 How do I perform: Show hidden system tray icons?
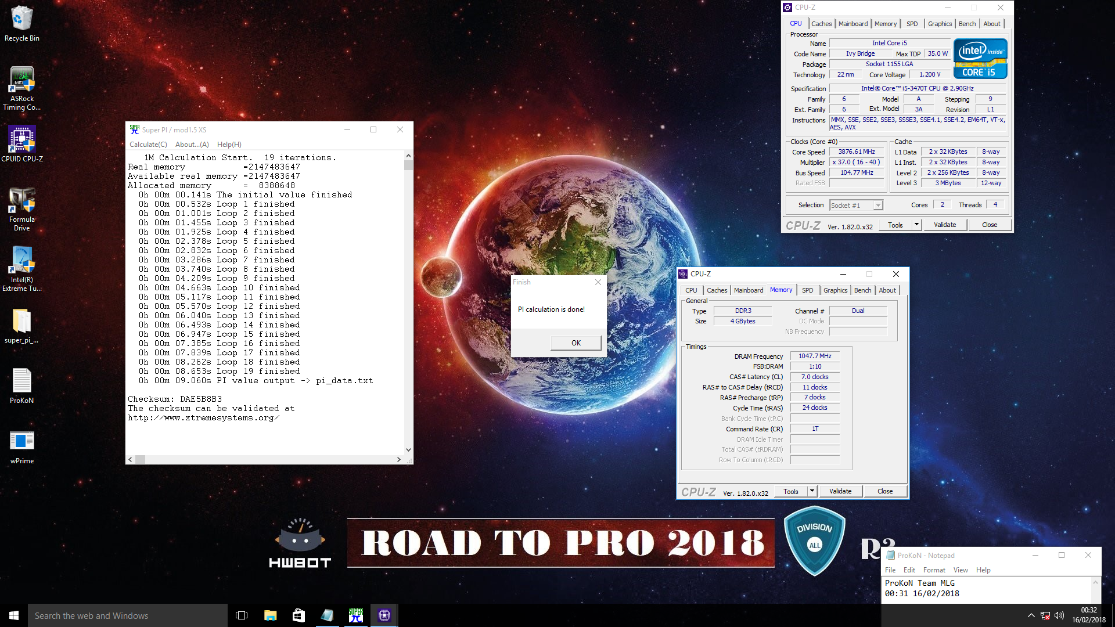click(1031, 615)
